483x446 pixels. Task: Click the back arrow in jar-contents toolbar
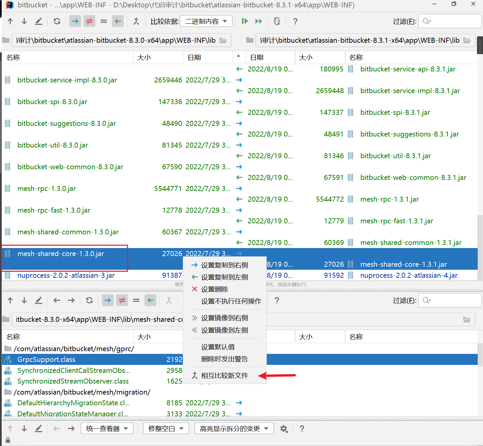pos(57,300)
